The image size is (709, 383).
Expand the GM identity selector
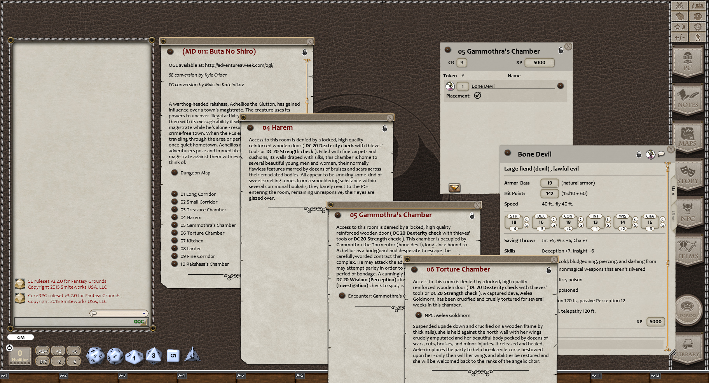20,337
